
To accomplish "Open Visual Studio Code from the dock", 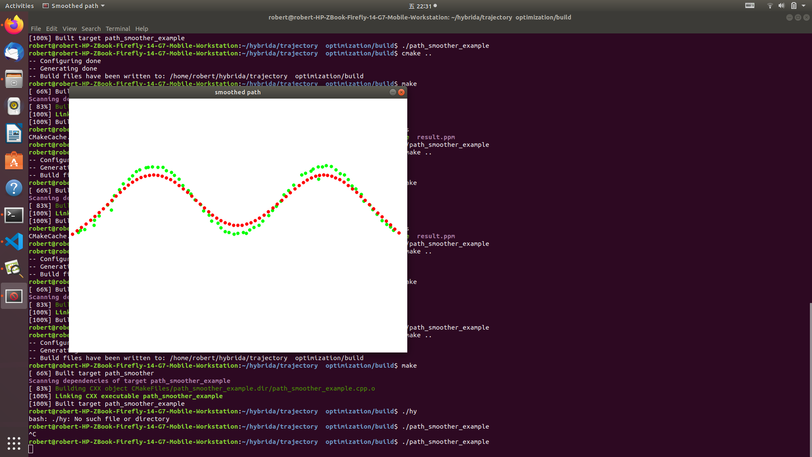I will (x=14, y=242).
